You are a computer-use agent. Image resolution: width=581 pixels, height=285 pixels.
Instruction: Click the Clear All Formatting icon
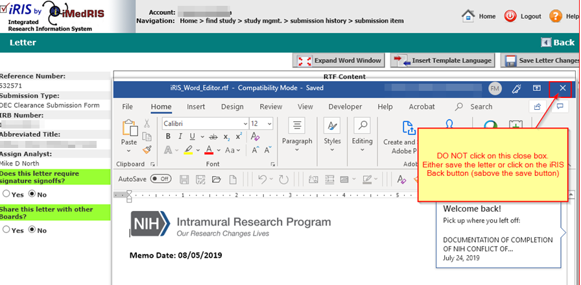[x=255, y=136]
